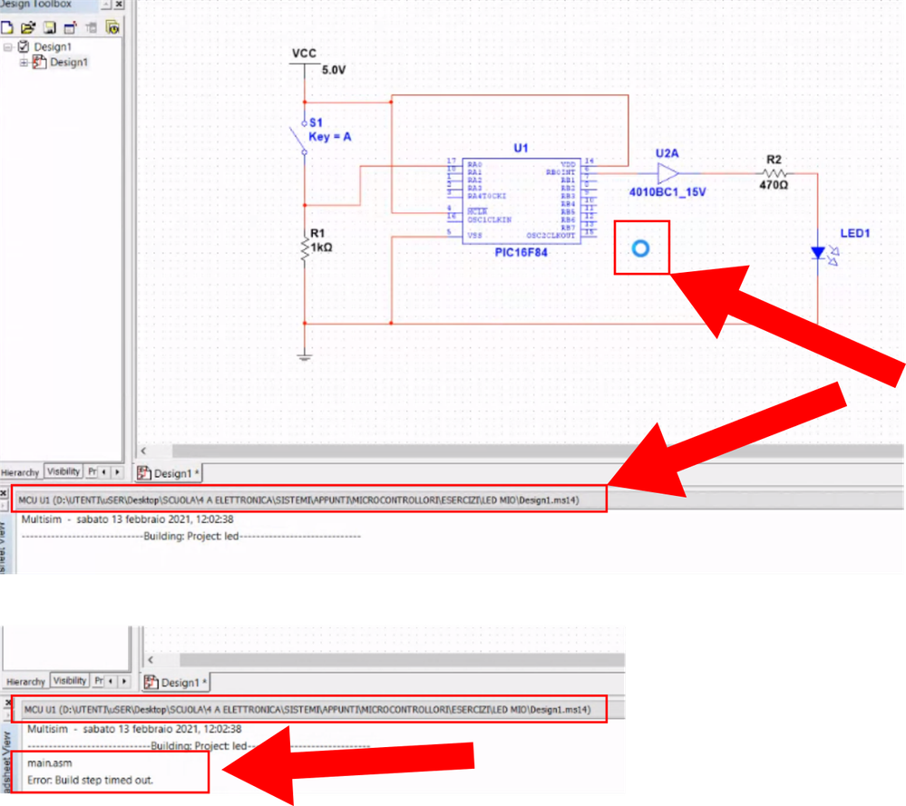Switch to Visibility tab in upper screenshot

(63, 471)
